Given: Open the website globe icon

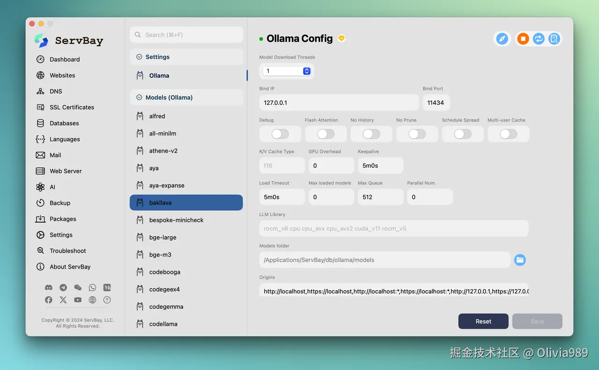Looking at the screenshot, I should (x=92, y=300).
